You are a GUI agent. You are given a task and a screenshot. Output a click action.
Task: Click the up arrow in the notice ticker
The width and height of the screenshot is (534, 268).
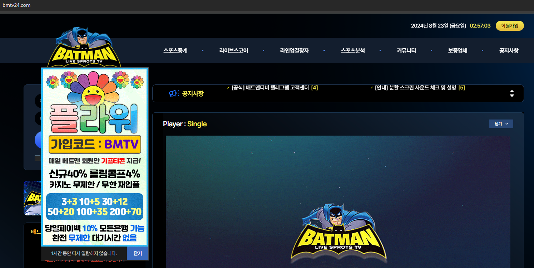(512, 91)
